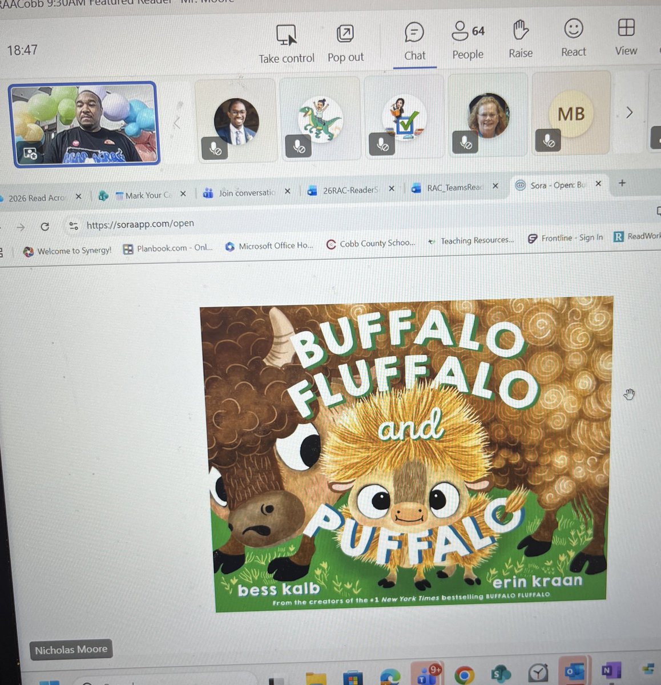Reload the soraapp.com page

click(x=45, y=227)
